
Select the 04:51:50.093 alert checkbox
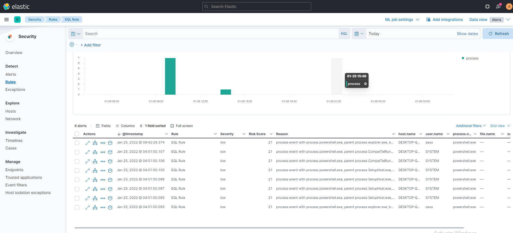point(77,208)
